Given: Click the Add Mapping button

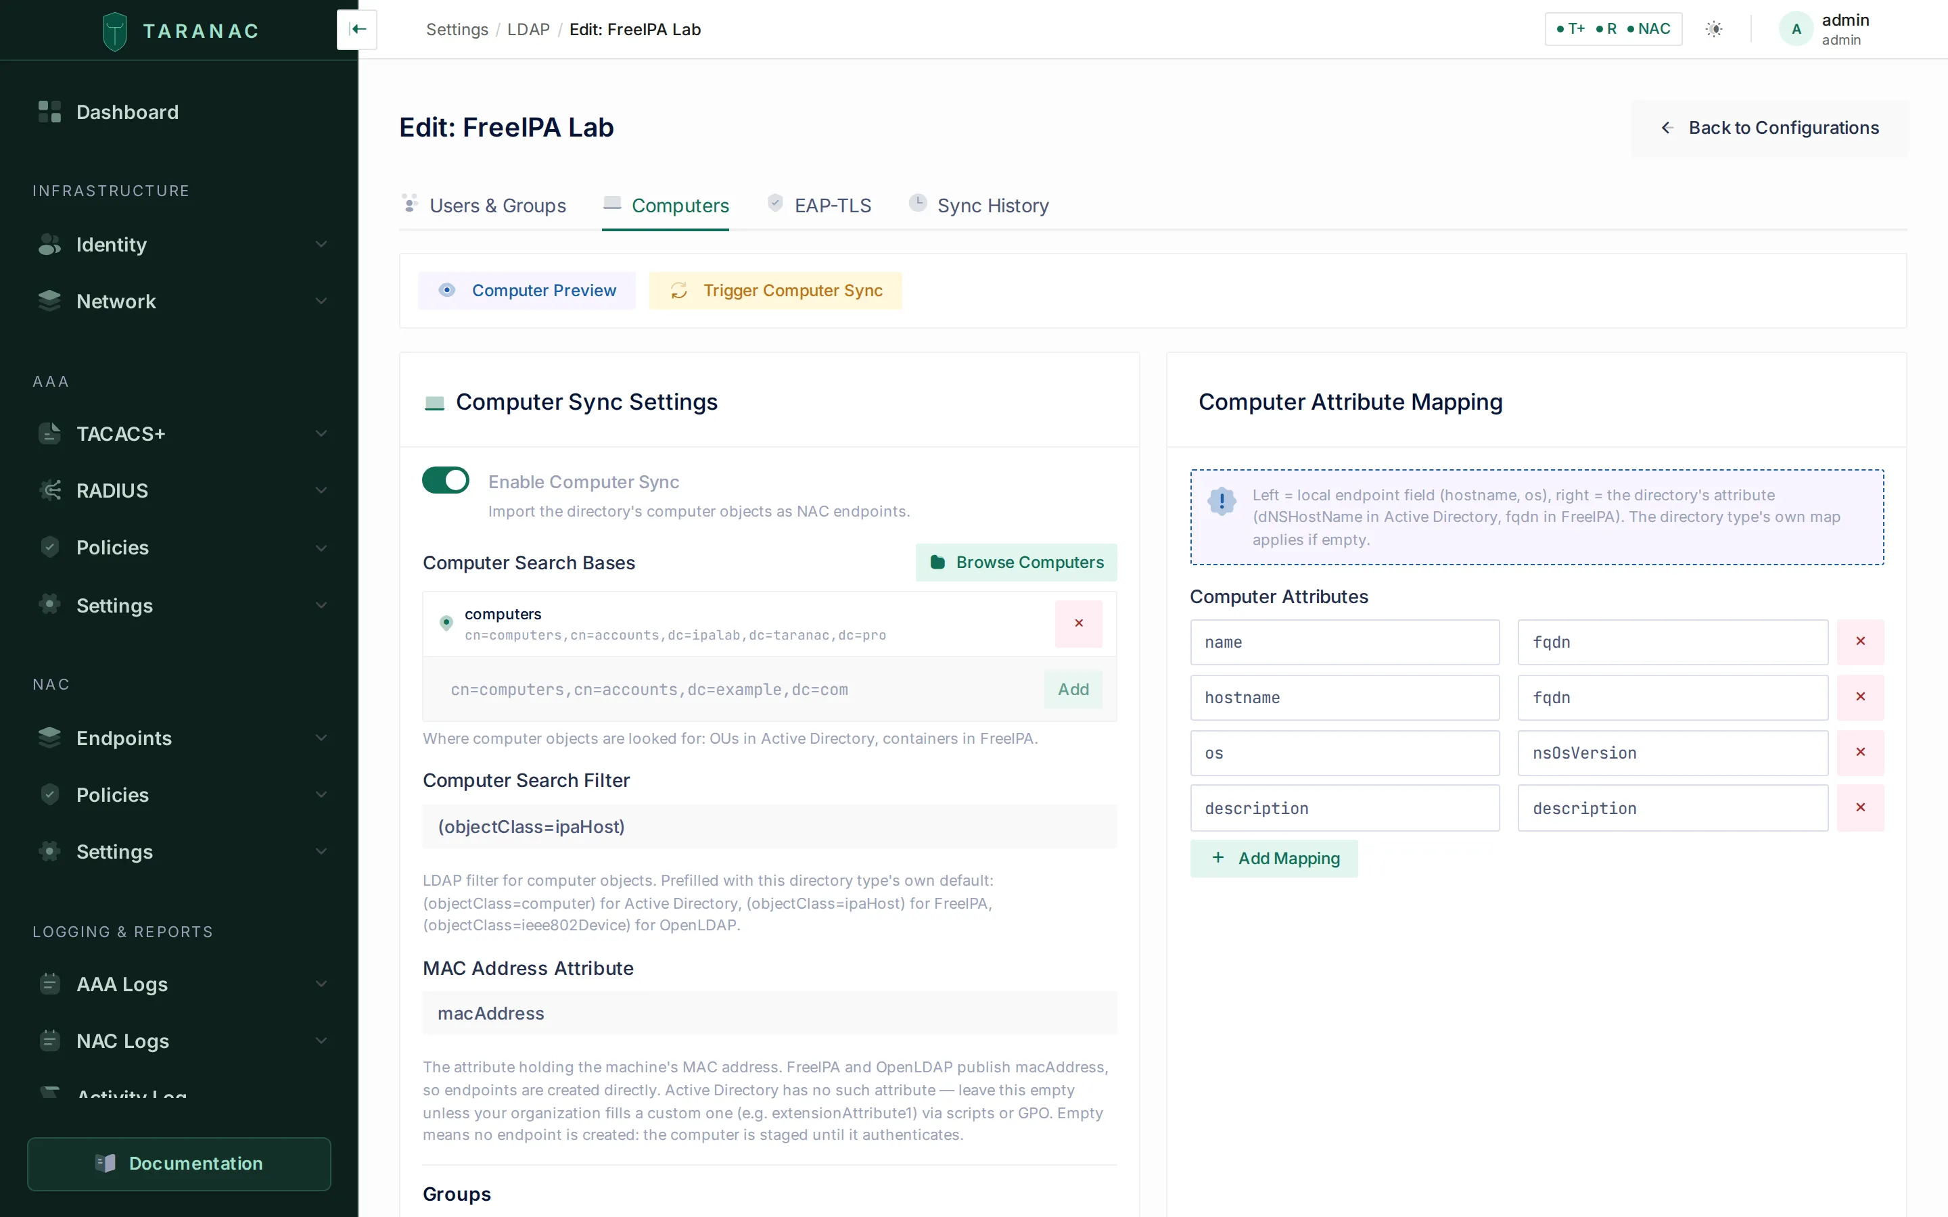Looking at the screenshot, I should click(1274, 859).
